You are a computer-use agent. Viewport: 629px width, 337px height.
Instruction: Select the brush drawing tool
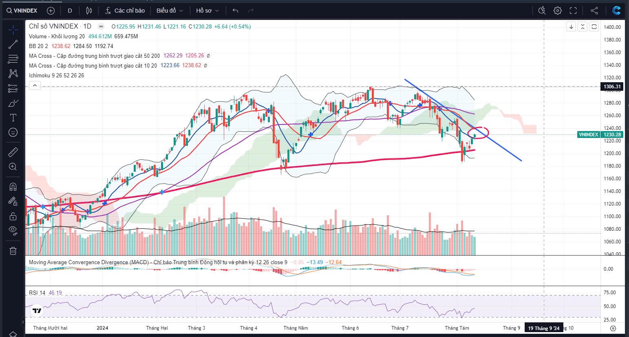(x=13, y=103)
